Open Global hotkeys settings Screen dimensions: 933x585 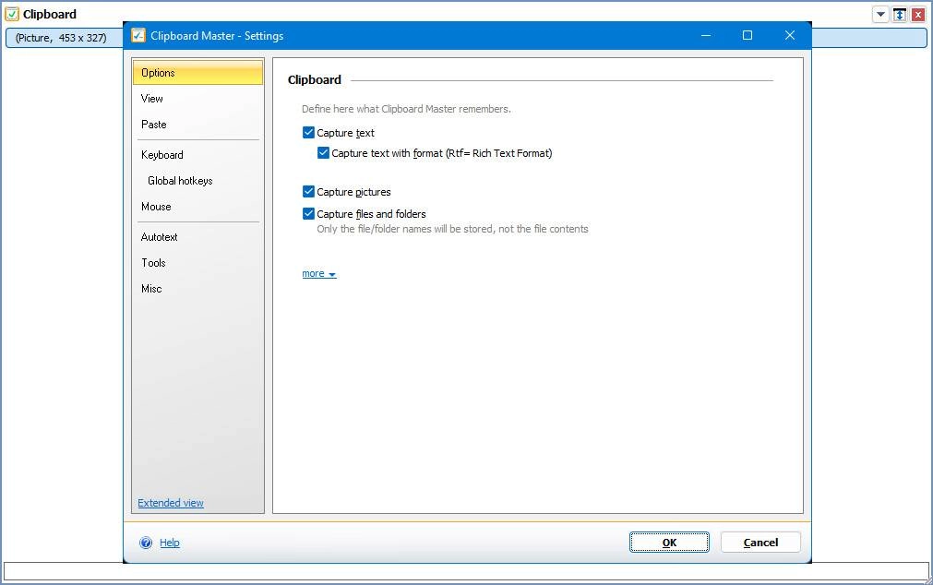click(197, 180)
